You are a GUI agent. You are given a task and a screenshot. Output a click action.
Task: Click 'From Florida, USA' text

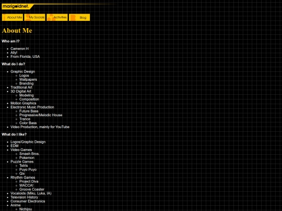tap(25, 56)
